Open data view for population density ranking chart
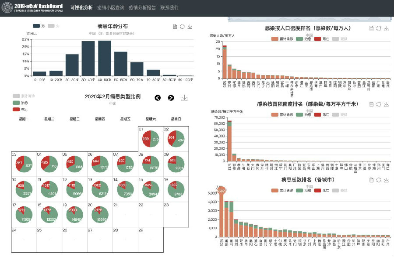Image resolution: width=394 pixels, height=257 pixels. pos(372,28)
